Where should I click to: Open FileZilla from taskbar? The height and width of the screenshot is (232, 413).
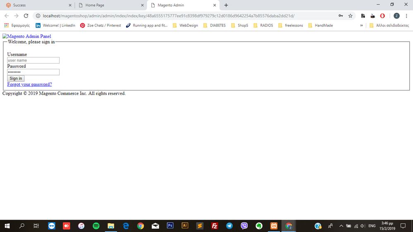point(215,226)
